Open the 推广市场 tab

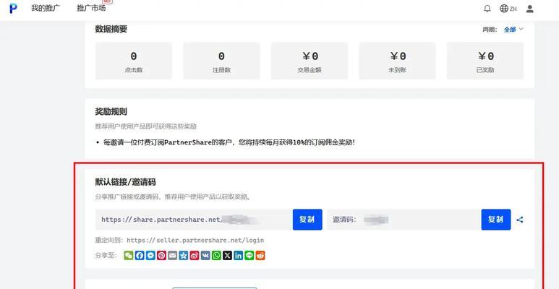pos(91,8)
